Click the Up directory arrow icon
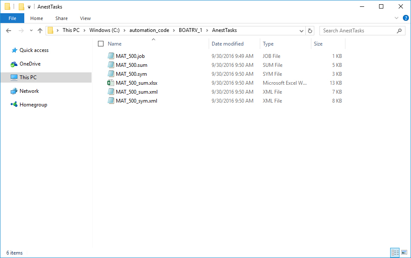Image resolution: width=411 pixels, height=258 pixels. pos(40,31)
